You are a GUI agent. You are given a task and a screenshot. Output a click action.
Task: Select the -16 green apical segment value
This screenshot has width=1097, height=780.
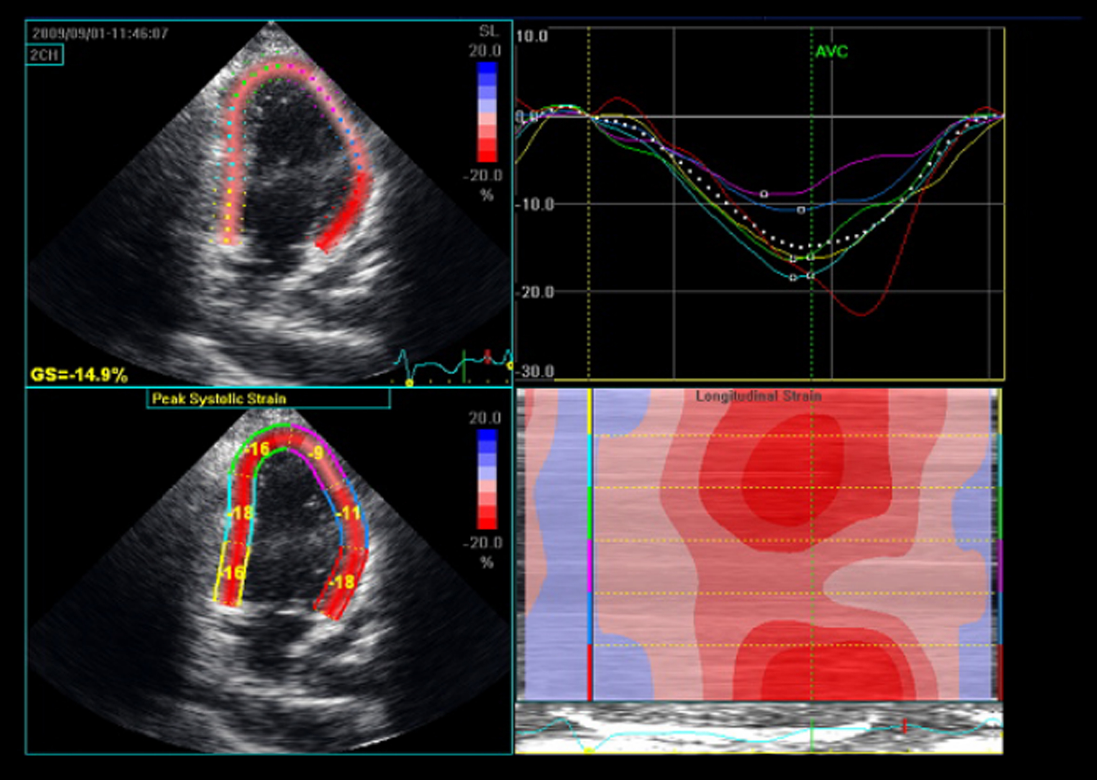coord(257,449)
